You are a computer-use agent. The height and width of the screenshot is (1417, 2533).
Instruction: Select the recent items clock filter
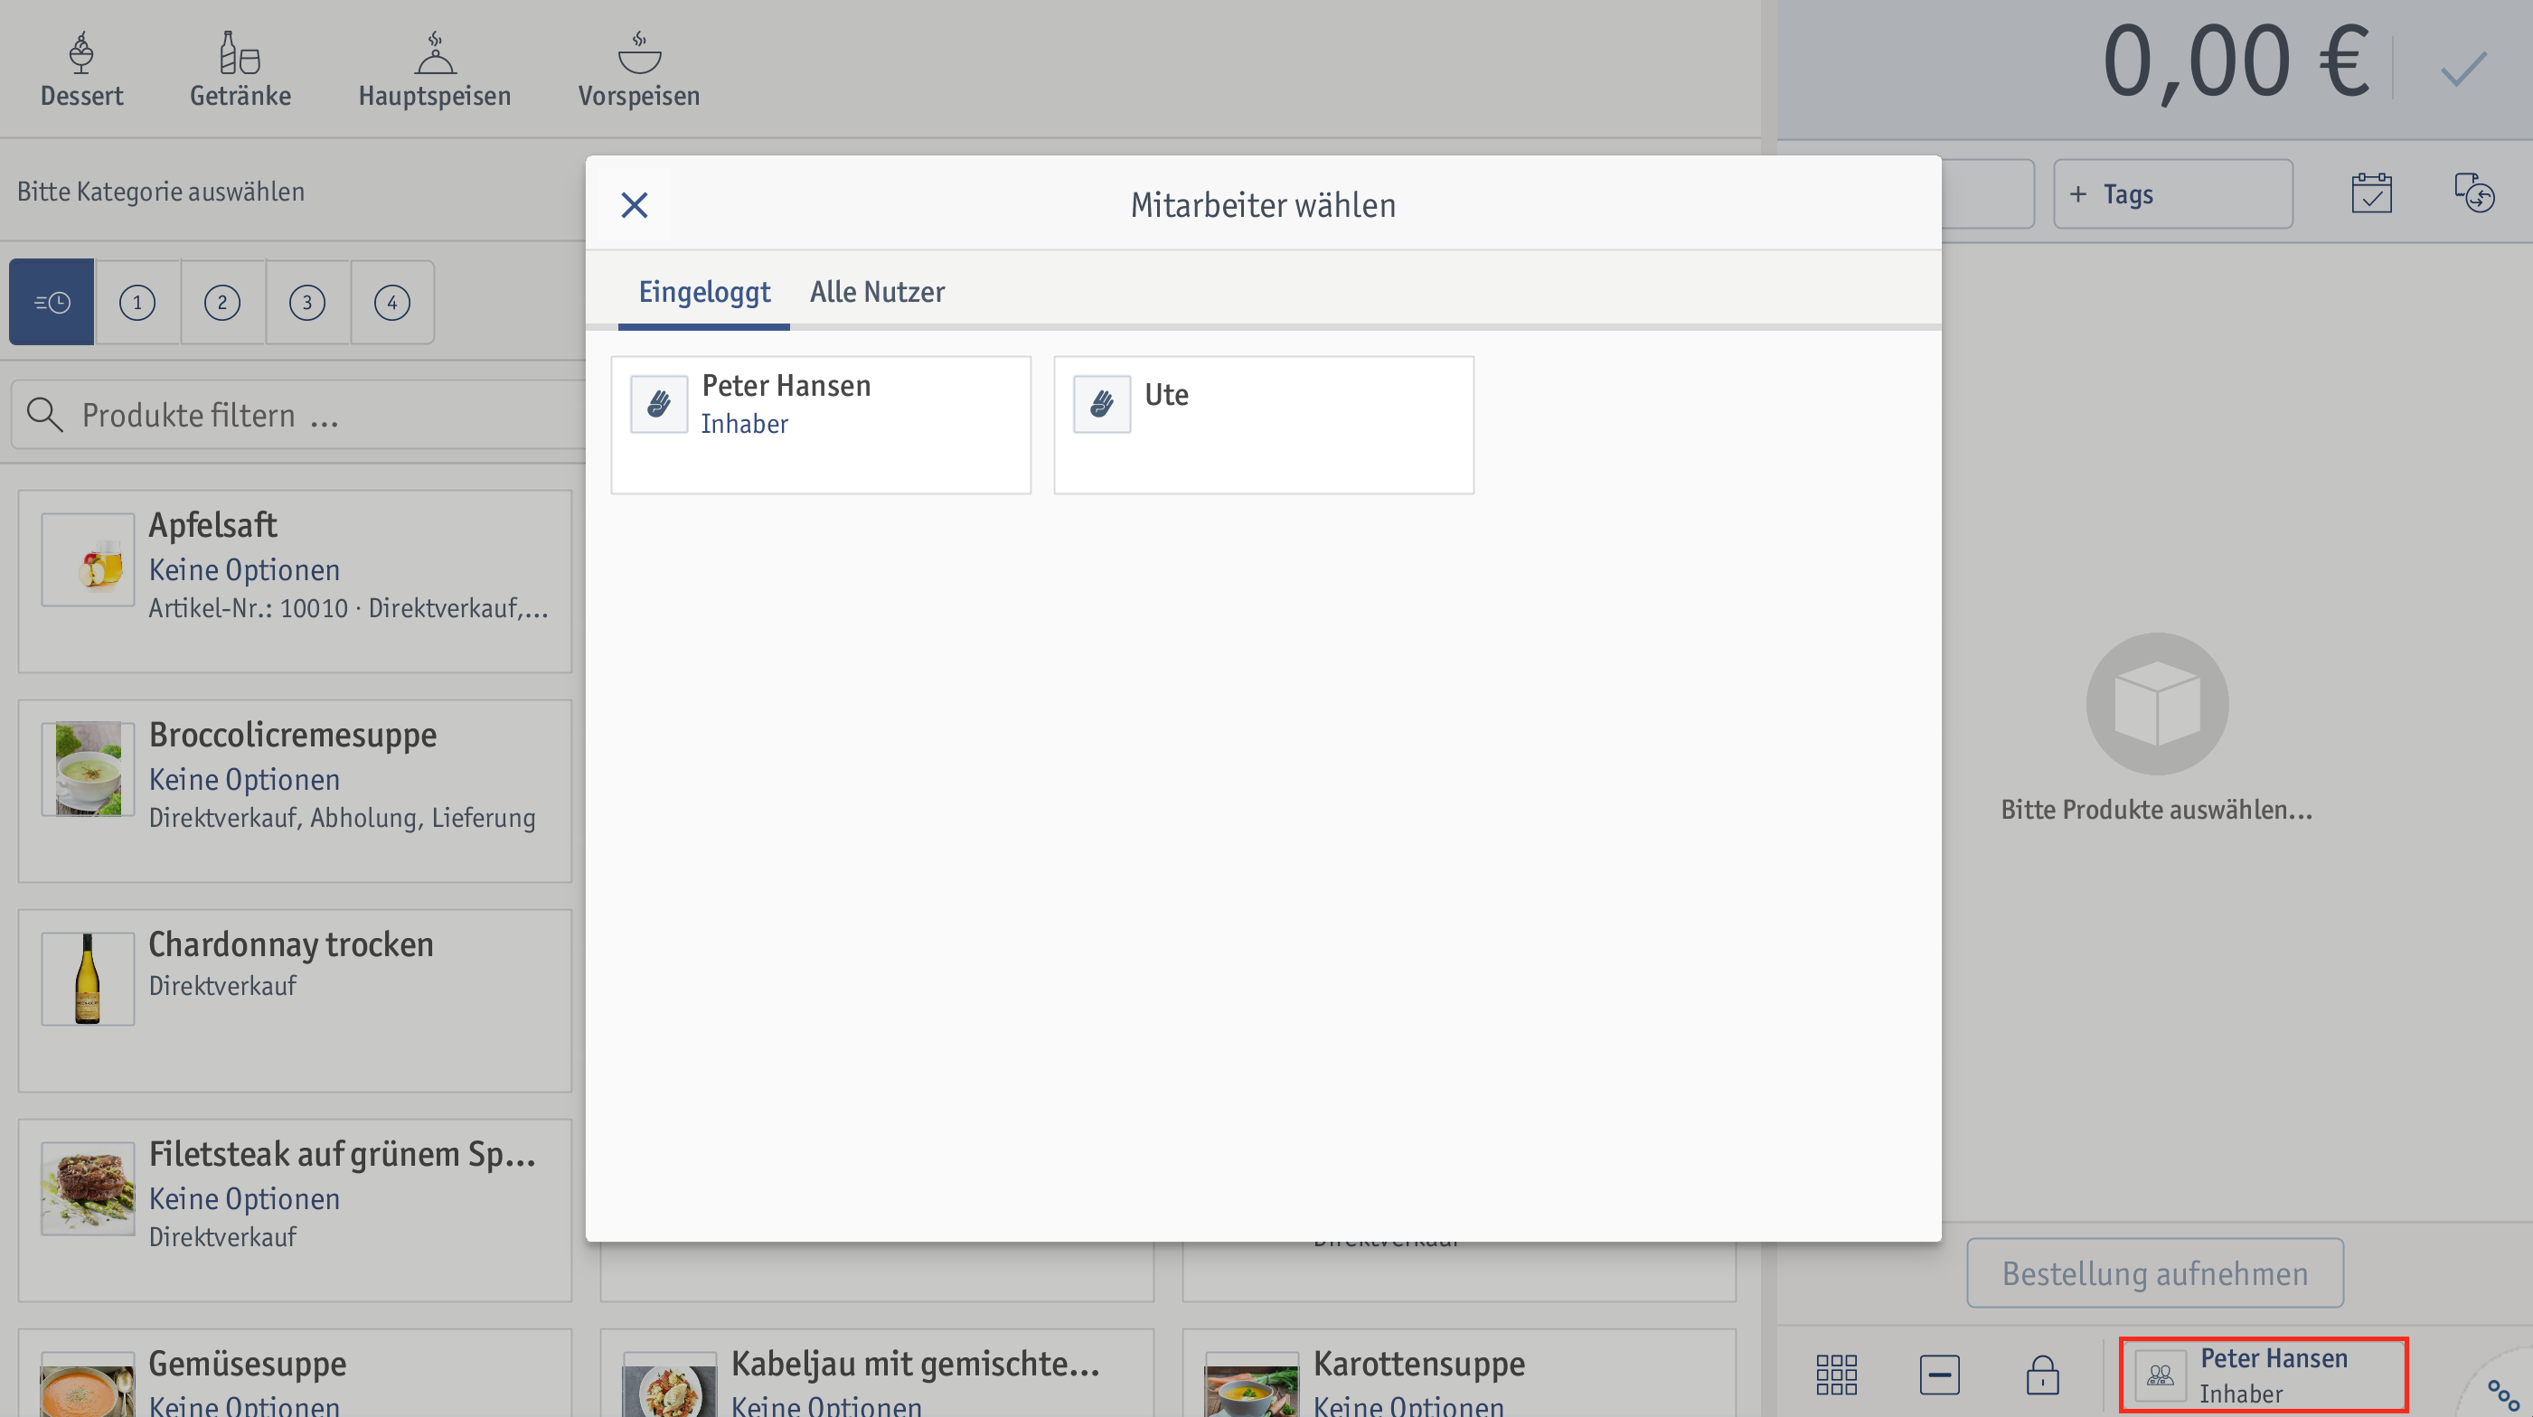point(52,302)
